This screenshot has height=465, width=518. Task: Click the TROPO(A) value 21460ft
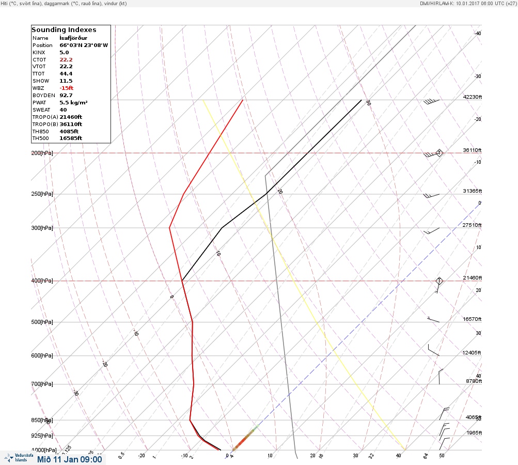click(71, 117)
